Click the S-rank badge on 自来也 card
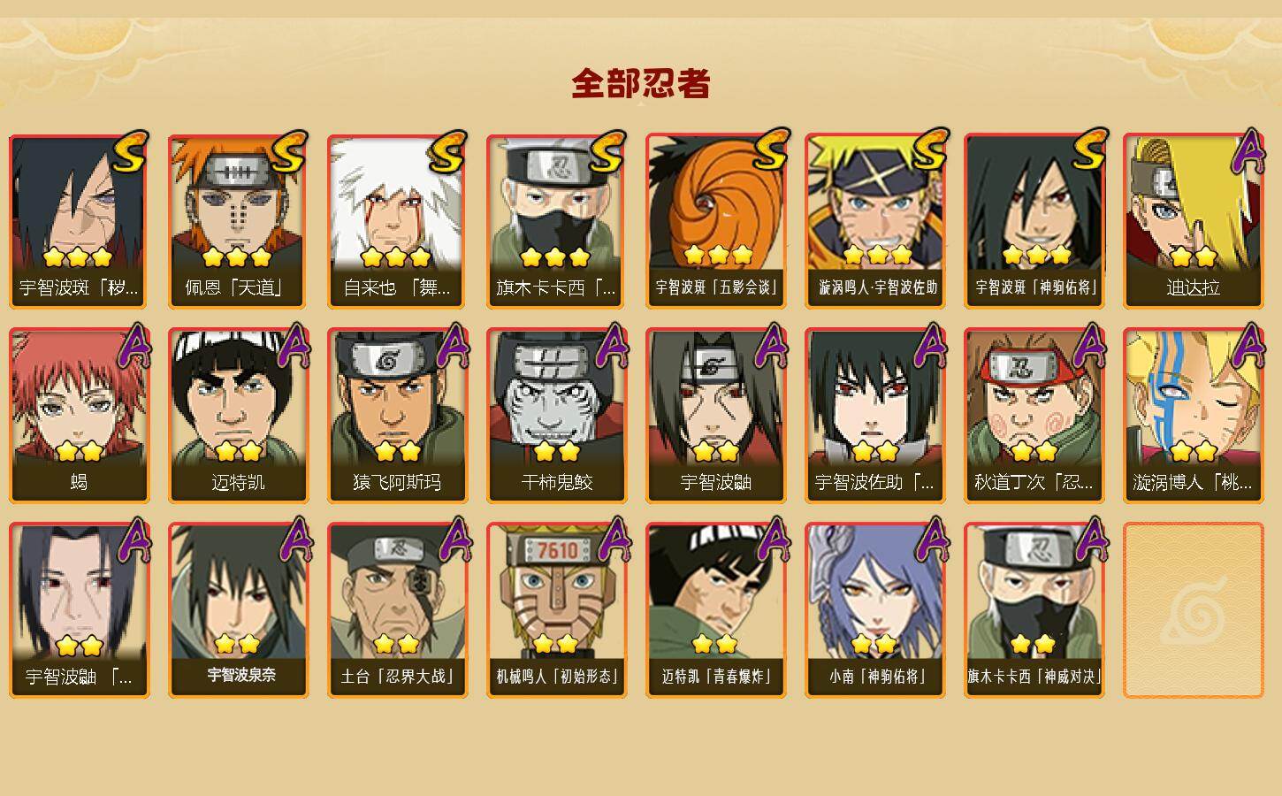This screenshot has width=1282, height=796. (446, 152)
